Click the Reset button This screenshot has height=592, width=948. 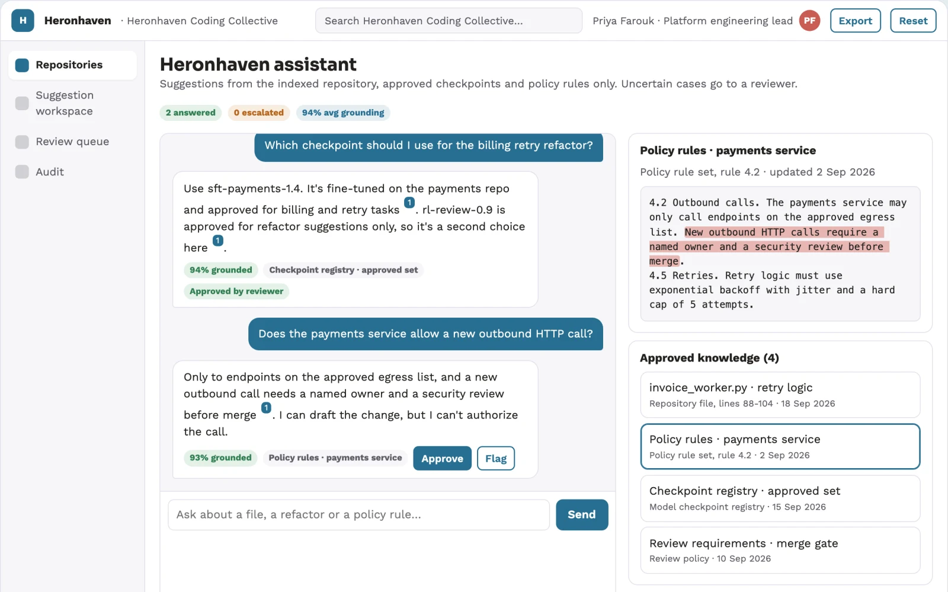[913, 21]
